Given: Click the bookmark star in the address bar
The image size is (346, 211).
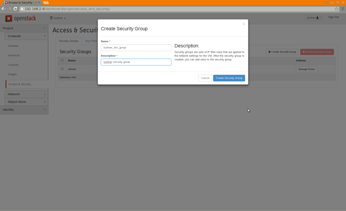Looking at the screenshot, I should click(337, 9).
